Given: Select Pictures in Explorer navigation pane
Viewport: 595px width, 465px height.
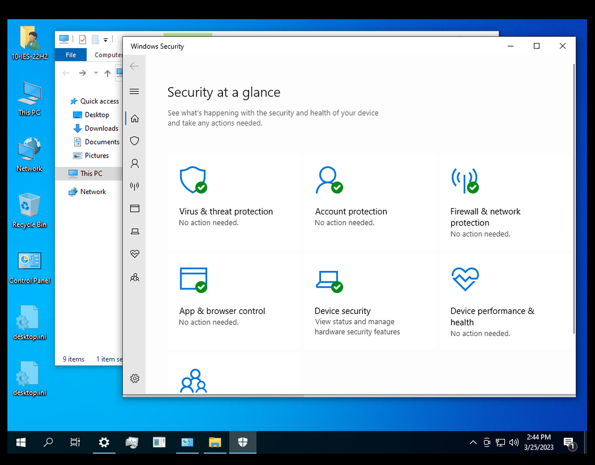Looking at the screenshot, I should pos(91,156).
